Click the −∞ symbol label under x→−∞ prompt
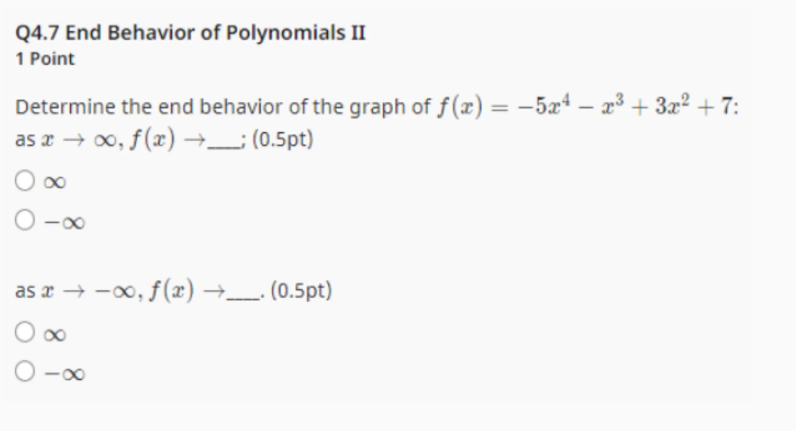 coord(65,374)
